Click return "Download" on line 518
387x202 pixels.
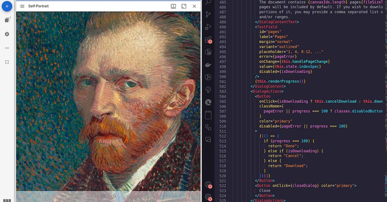click(x=288, y=166)
